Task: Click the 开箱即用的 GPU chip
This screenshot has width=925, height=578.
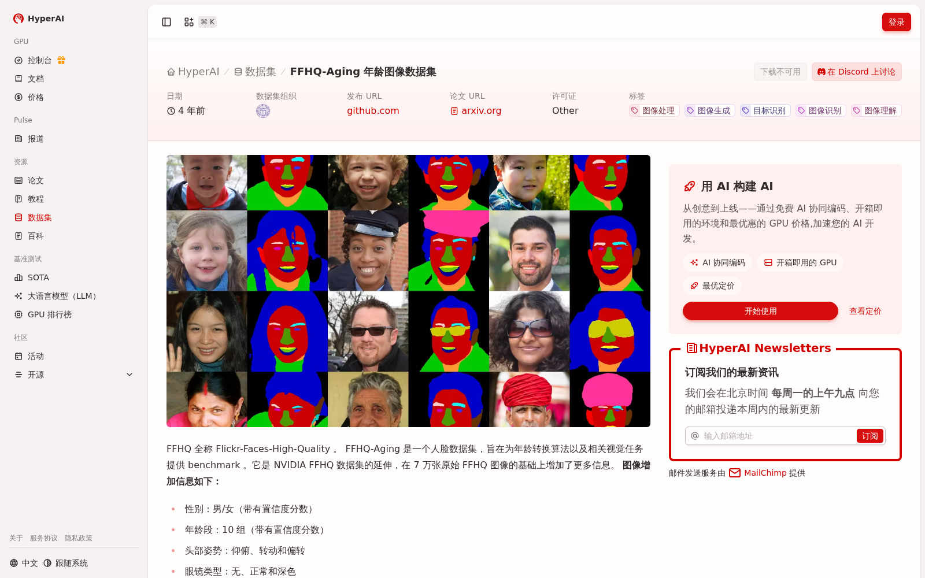Action: click(800, 262)
